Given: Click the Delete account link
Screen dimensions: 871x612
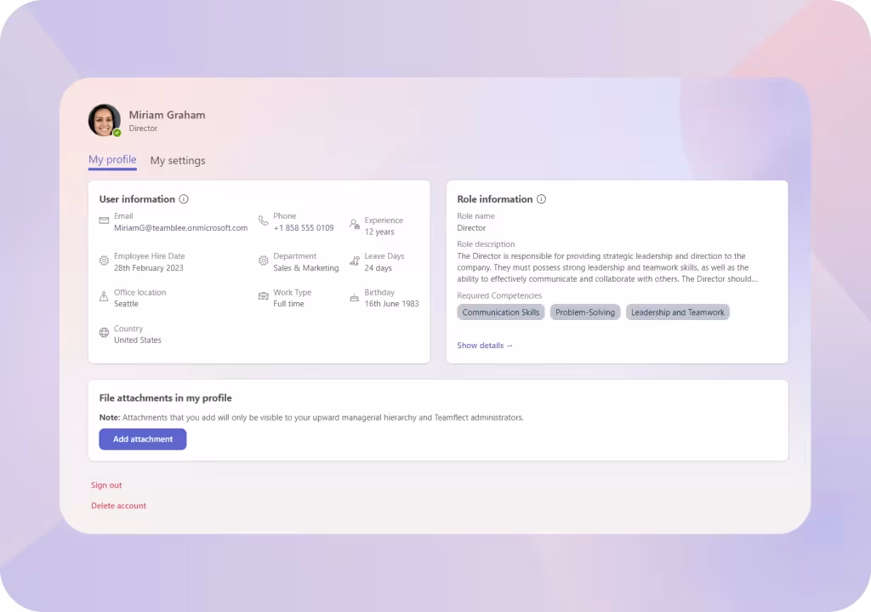Looking at the screenshot, I should [119, 506].
